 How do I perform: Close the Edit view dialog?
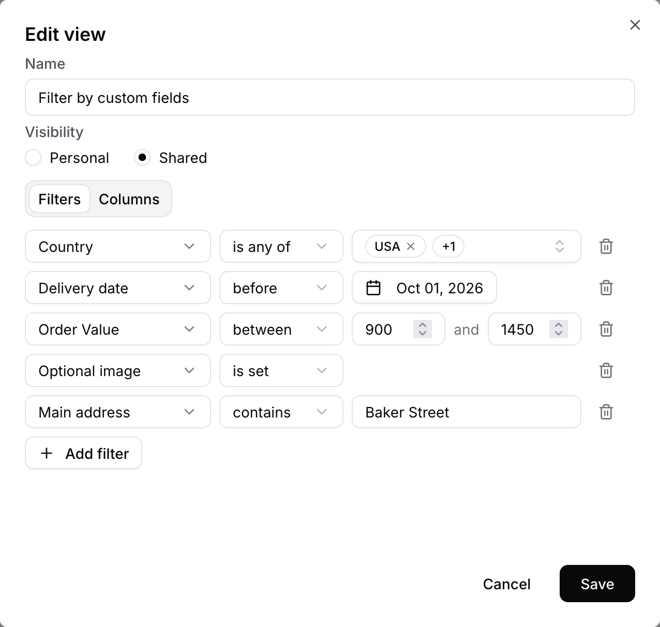click(x=635, y=25)
